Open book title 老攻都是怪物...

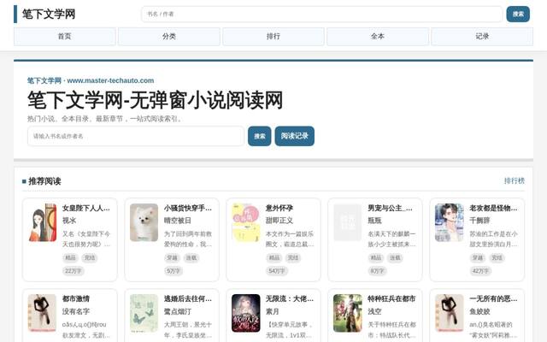[x=493, y=209]
